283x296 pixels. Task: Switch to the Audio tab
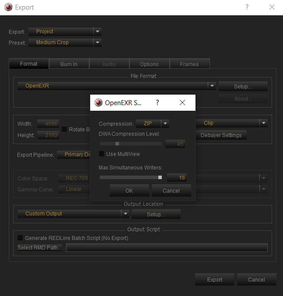(x=109, y=64)
